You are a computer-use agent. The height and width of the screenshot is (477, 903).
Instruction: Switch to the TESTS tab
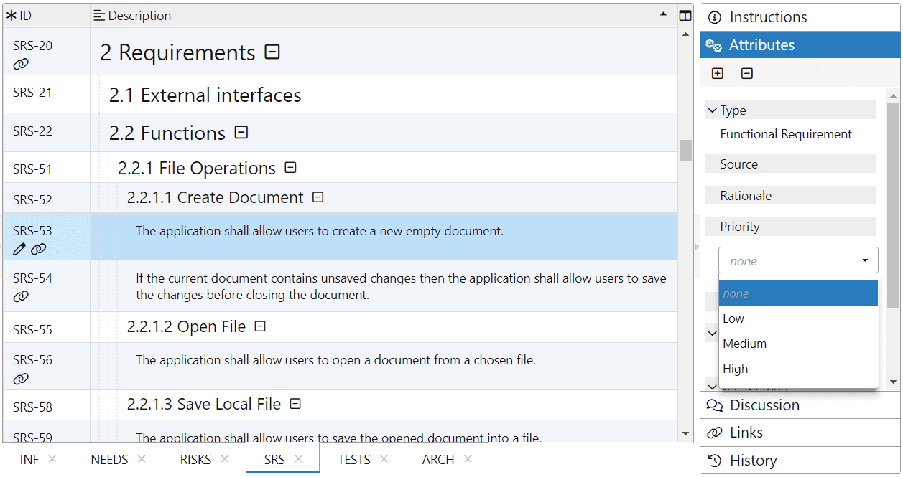[354, 460]
